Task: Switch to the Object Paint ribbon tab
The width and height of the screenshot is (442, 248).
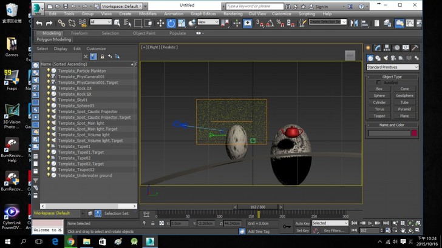Action: click(144, 33)
